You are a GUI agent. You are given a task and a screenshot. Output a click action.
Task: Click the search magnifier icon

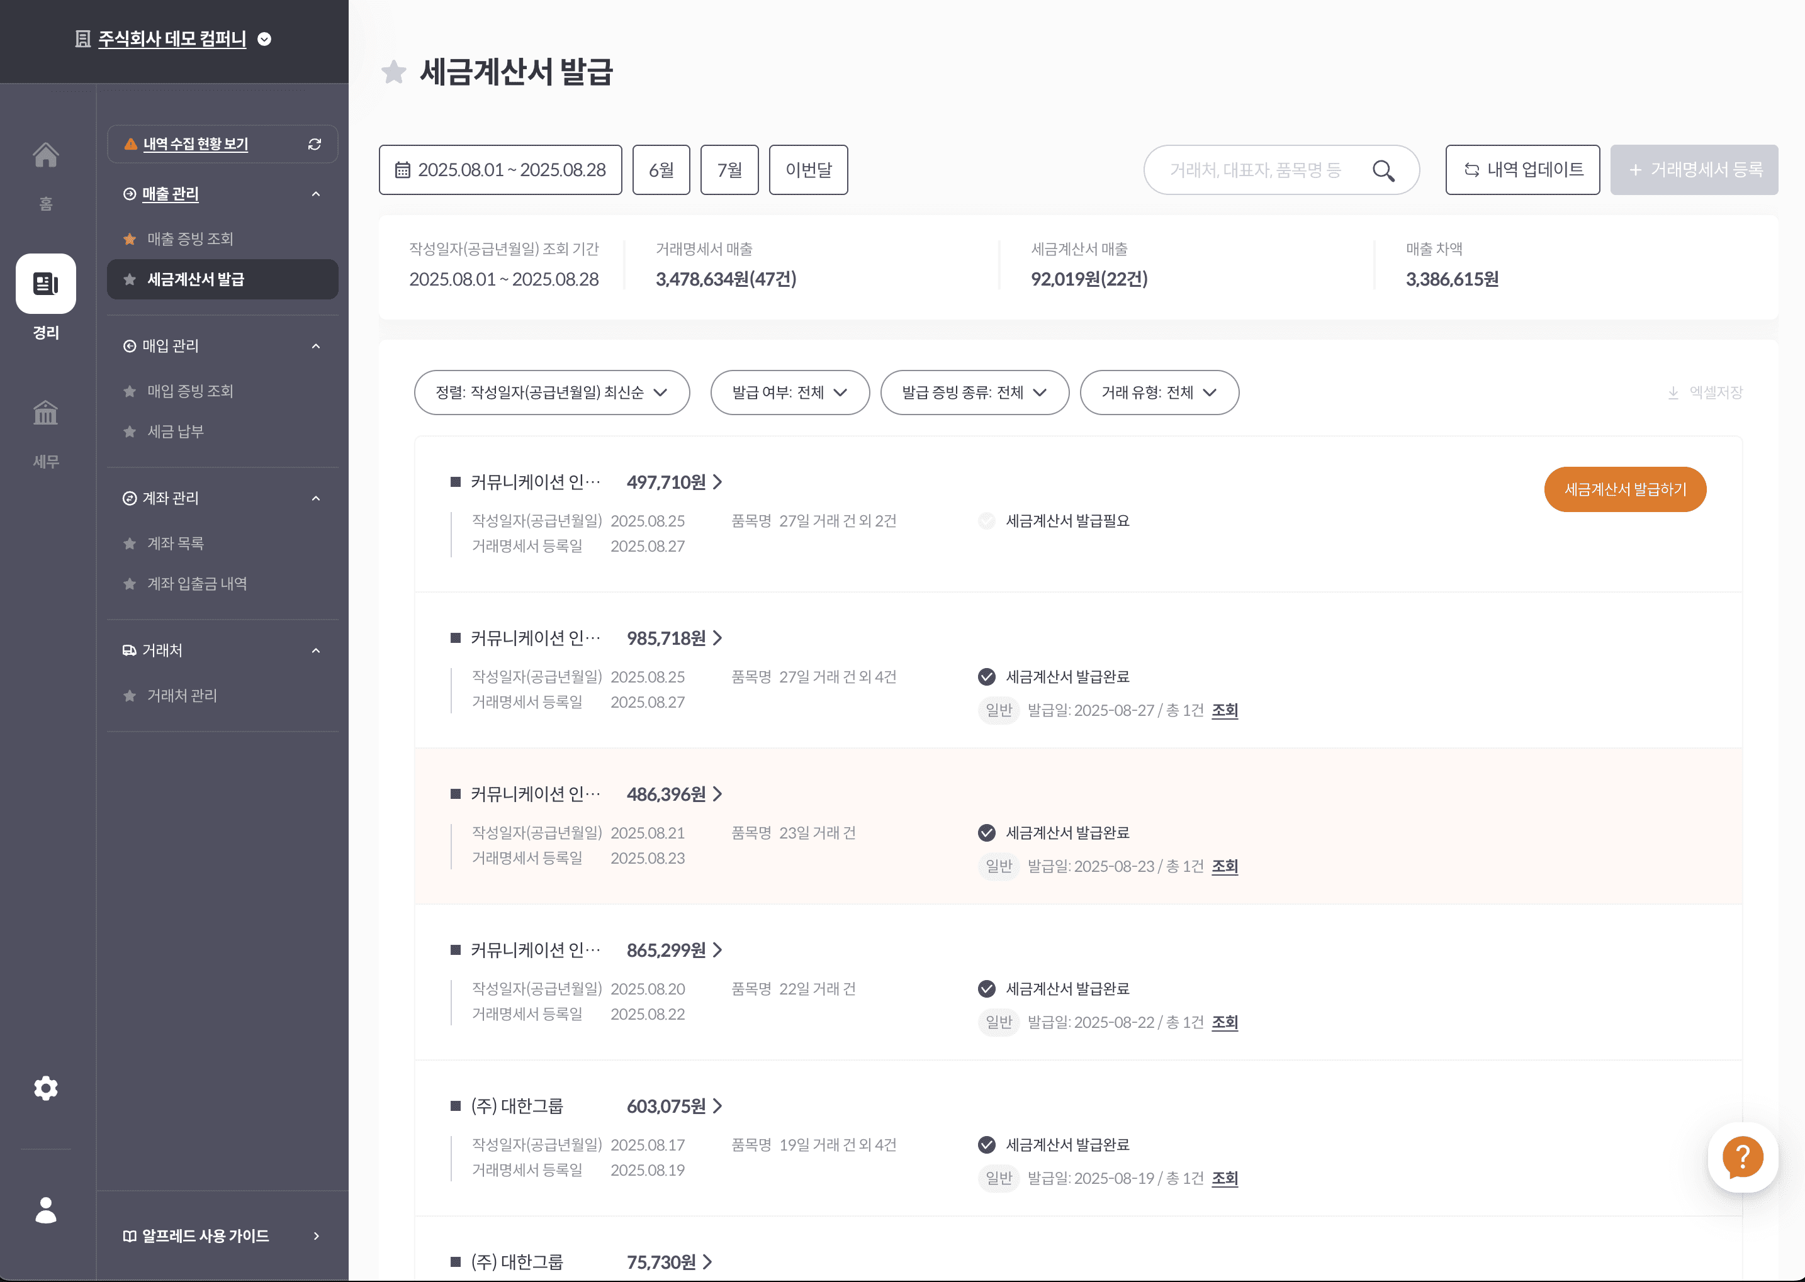(x=1383, y=170)
